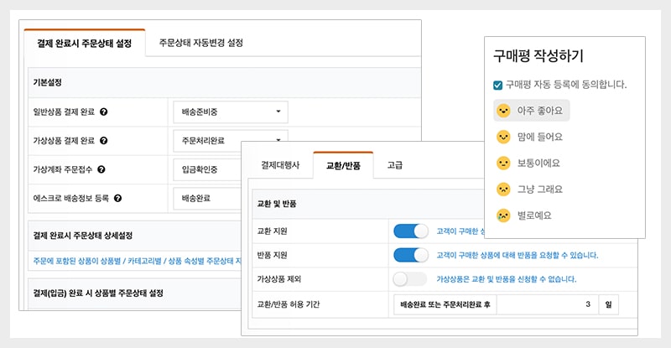Image resolution: width=671 pixels, height=348 pixels.
Task: Enable the 가상상품 제외 toggle
Action: point(410,279)
